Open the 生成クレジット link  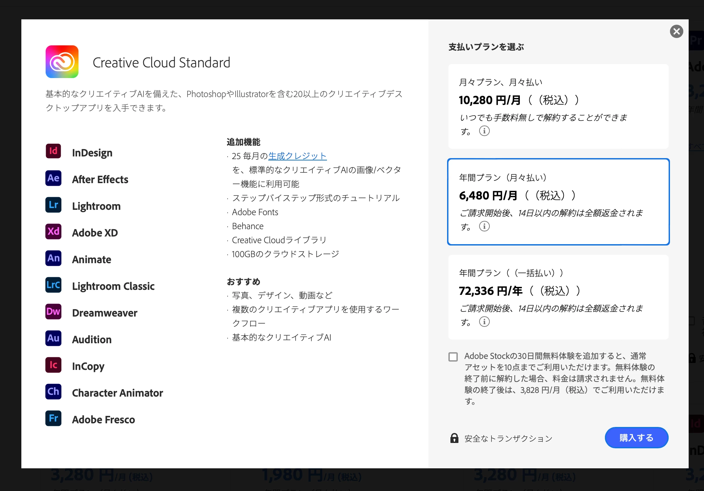click(x=297, y=156)
